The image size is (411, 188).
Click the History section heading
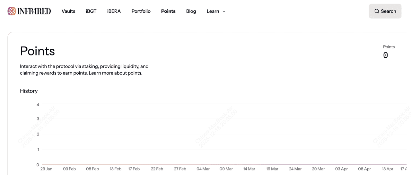point(29,91)
